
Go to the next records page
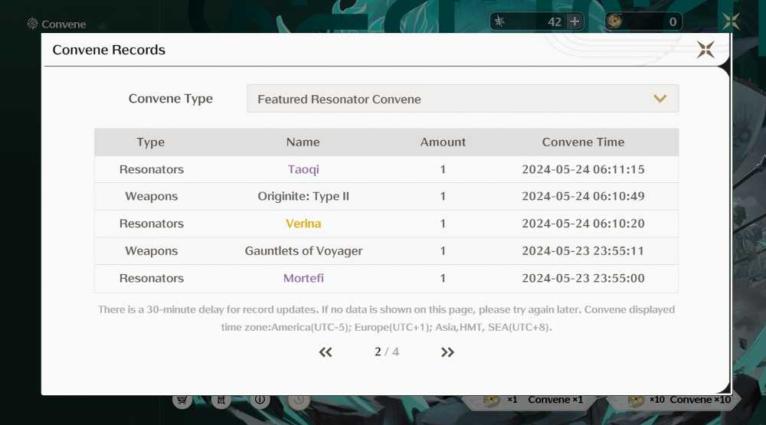coord(447,352)
